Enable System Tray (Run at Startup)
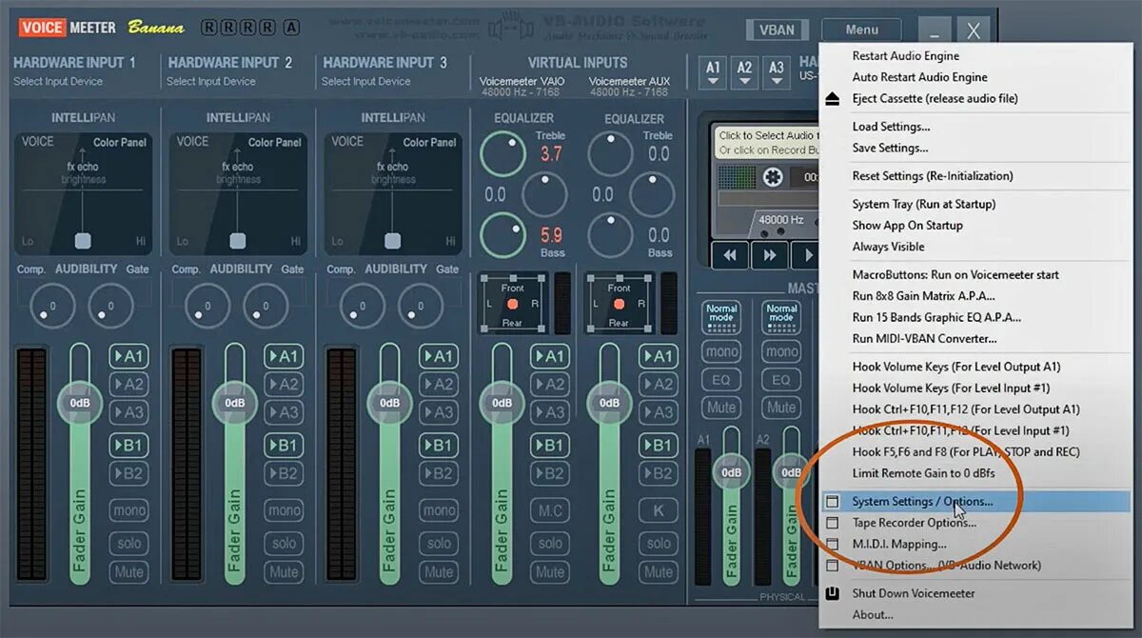The height and width of the screenshot is (638, 1142). coord(923,204)
